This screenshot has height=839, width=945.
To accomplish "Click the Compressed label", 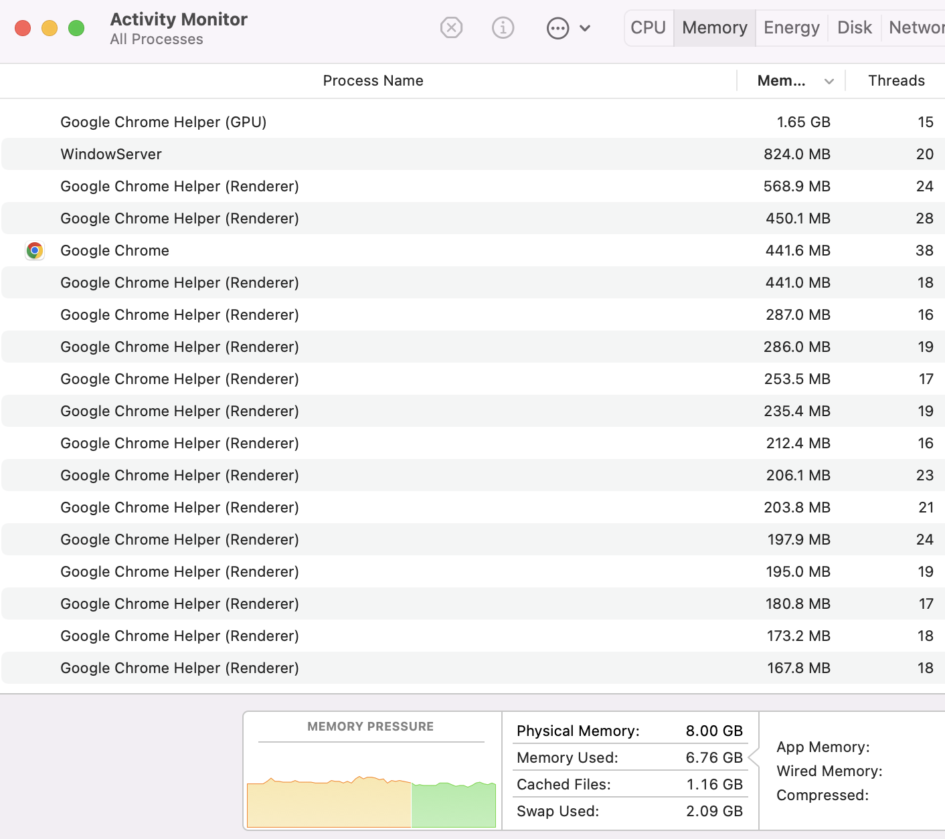I will click(x=823, y=795).
